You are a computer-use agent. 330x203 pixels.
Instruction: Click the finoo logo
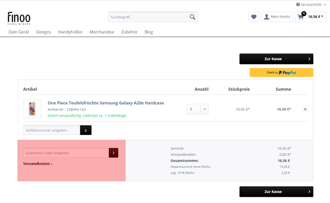point(19,18)
